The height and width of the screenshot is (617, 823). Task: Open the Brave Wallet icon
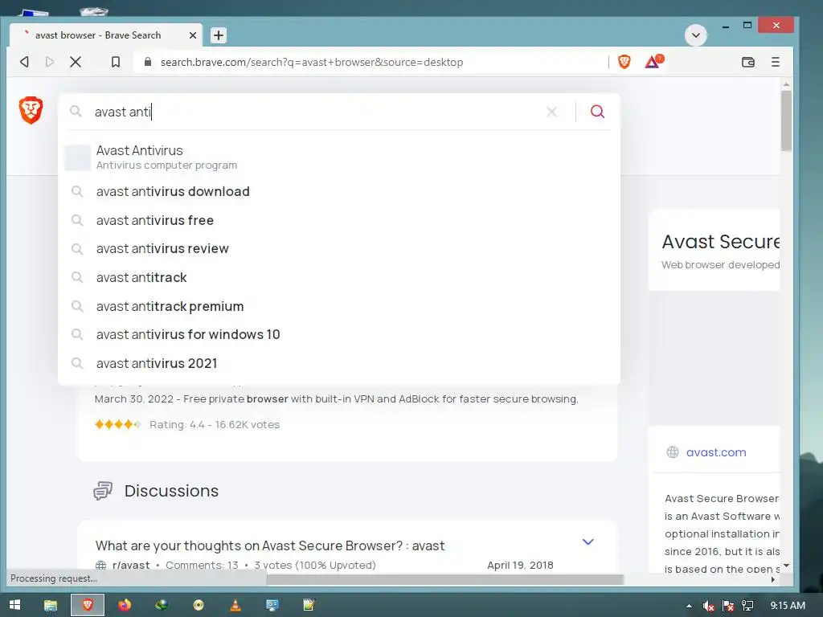tap(748, 62)
